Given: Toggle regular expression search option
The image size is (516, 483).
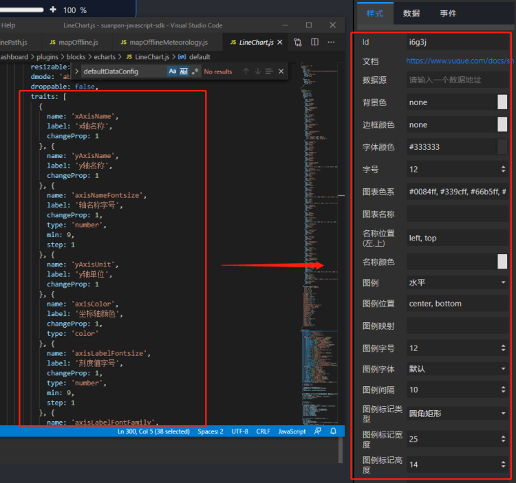Looking at the screenshot, I should pyautogui.click(x=195, y=71).
